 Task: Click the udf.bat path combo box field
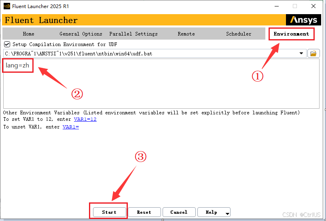click(155, 53)
